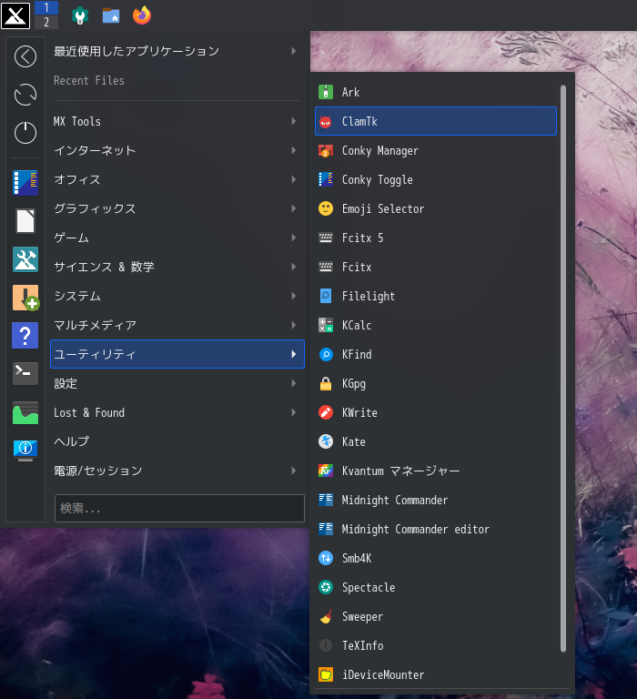Open Firefox from the top panel
The width and height of the screenshot is (637, 699).
(x=142, y=15)
